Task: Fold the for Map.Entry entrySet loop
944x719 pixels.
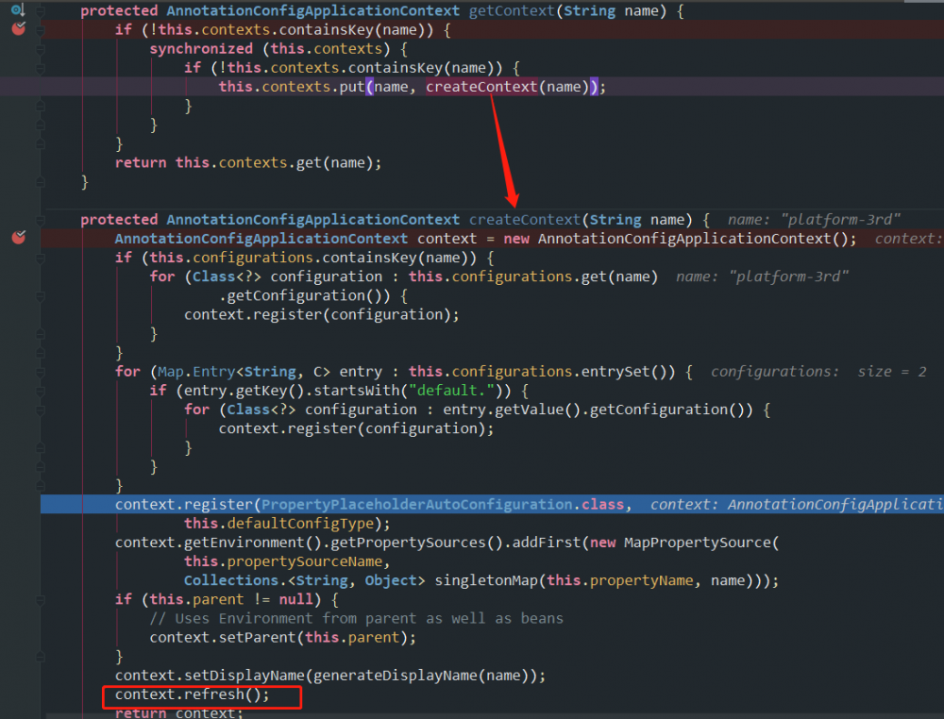Action: [41, 372]
